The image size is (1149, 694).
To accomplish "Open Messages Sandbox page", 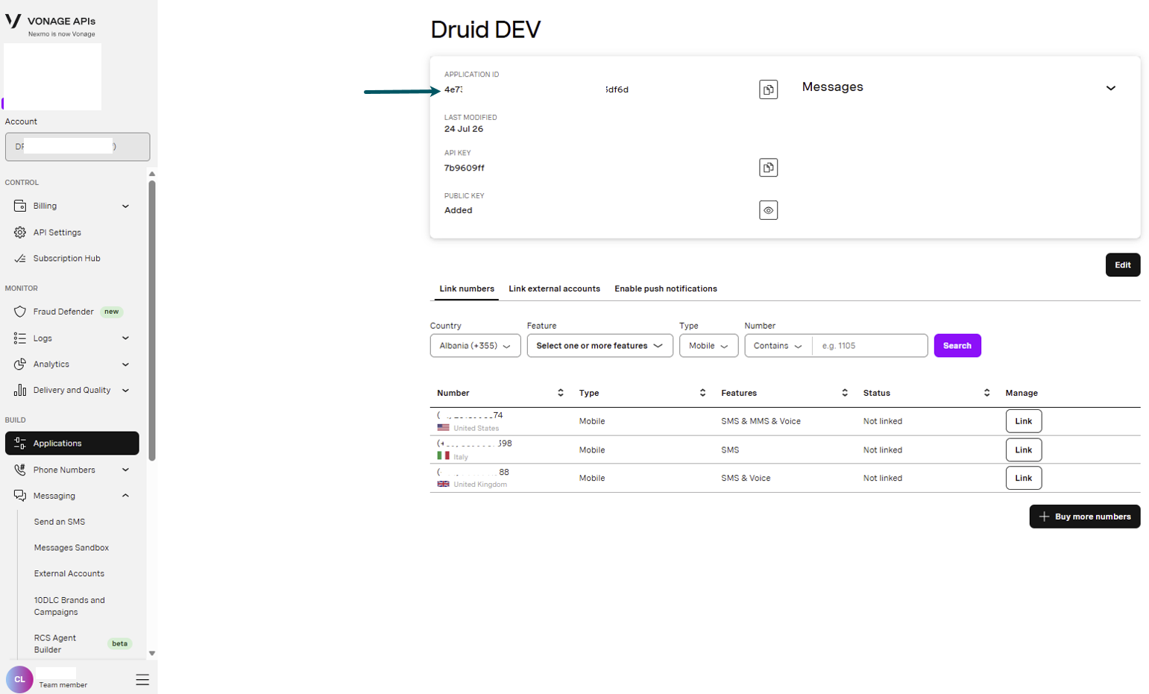I will 72,548.
